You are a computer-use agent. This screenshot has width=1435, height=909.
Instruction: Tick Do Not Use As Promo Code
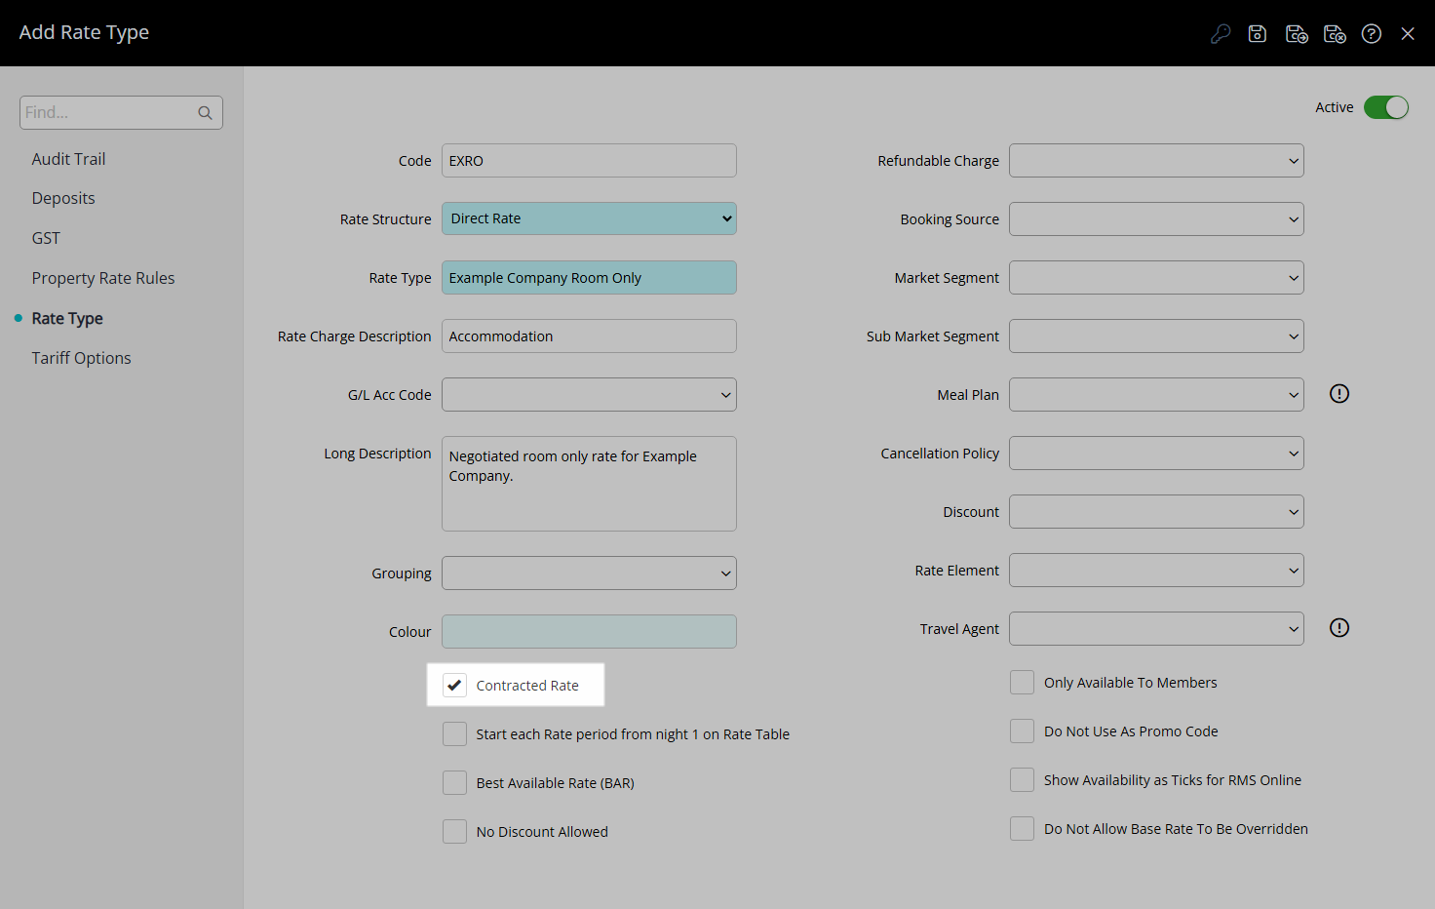coord(1022,731)
